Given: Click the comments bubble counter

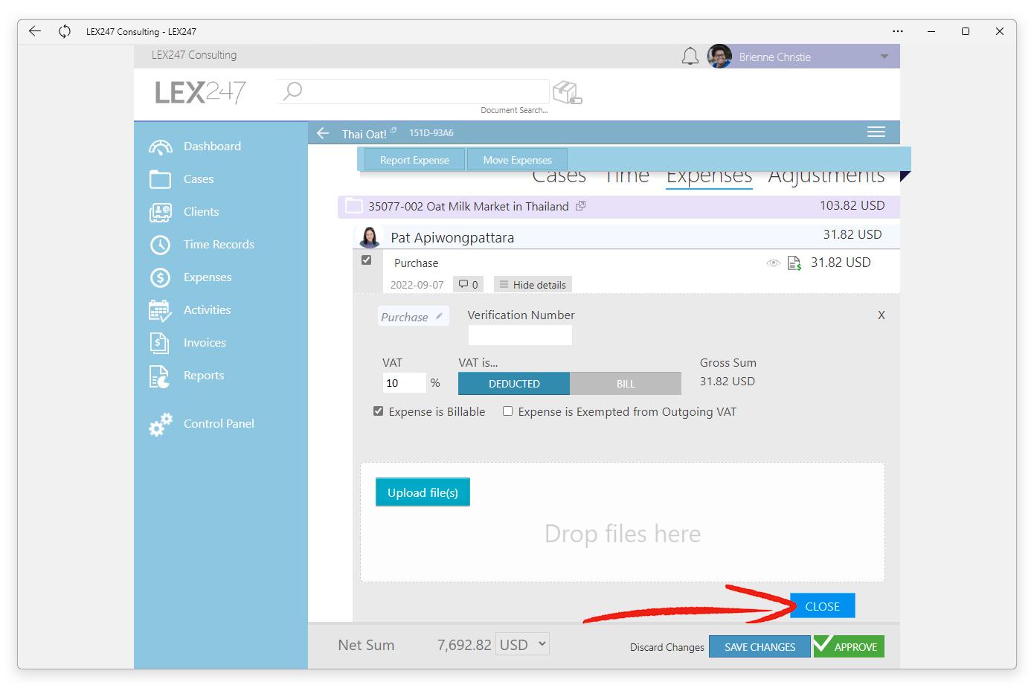Looking at the screenshot, I should tap(469, 284).
